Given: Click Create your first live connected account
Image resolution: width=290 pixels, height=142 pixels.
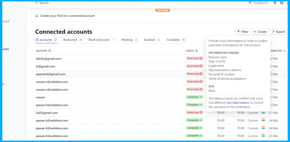Looking at the screenshot, I should (67, 16).
